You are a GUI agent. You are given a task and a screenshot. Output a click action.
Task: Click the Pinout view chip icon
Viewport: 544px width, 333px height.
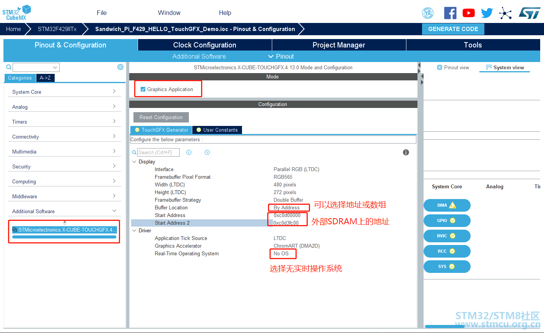point(440,67)
